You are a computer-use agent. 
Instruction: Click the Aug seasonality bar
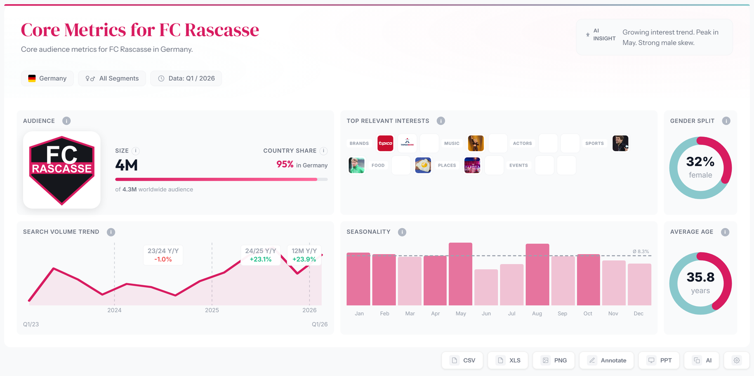(x=537, y=275)
